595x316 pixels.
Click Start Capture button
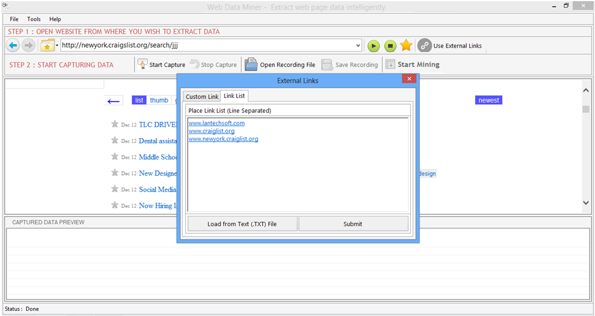(161, 64)
